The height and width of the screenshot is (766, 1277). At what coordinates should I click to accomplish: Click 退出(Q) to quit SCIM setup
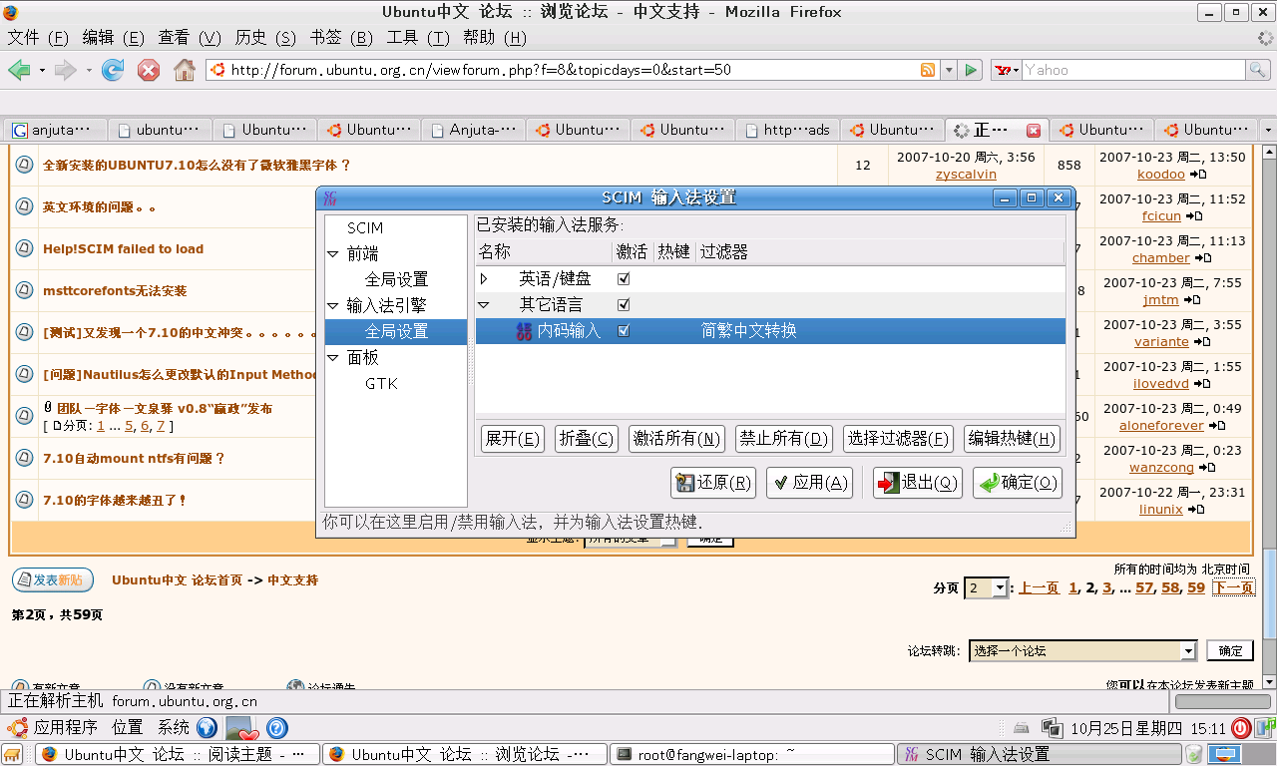pos(918,483)
